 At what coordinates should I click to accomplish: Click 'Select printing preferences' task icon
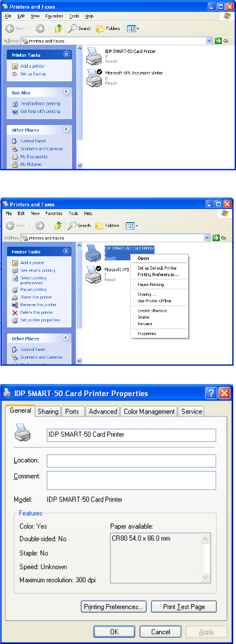click(15, 279)
